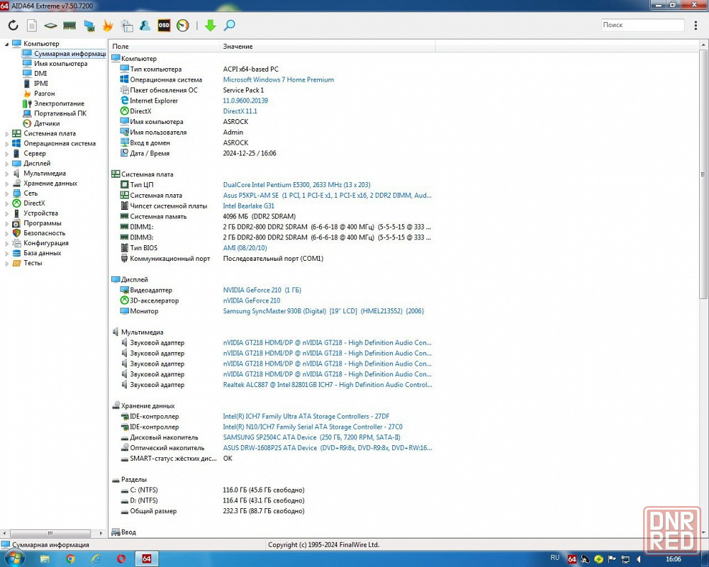The height and width of the screenshot is (567, 709).
Task: Click the vertical scrollbar of details pane
Action: [703, 174]
